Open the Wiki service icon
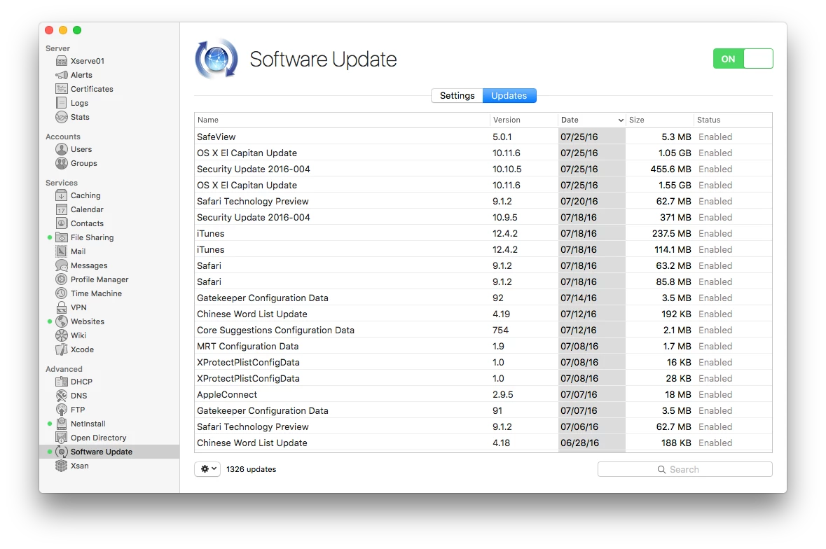 click(x=62, y=335)
